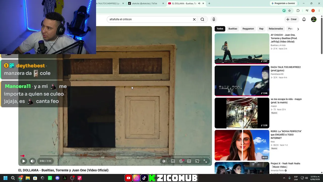
Task: Open the YouTube account avatar menu
Action: tap(314, 19)
